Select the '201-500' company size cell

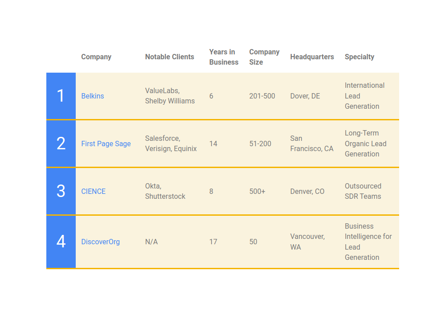pos(262,96)
